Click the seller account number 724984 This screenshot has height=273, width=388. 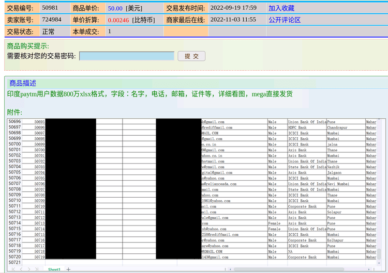51,20
